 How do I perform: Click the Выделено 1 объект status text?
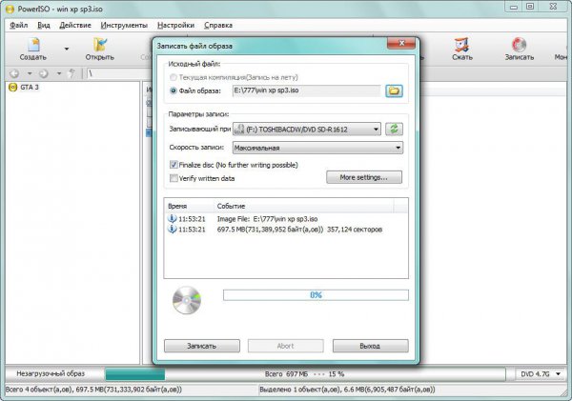coord(347,390)
